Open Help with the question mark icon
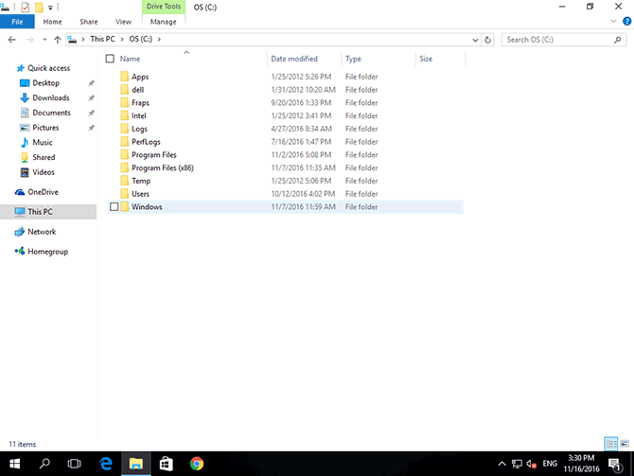The image size is (634, 476). tap(627, 22)
